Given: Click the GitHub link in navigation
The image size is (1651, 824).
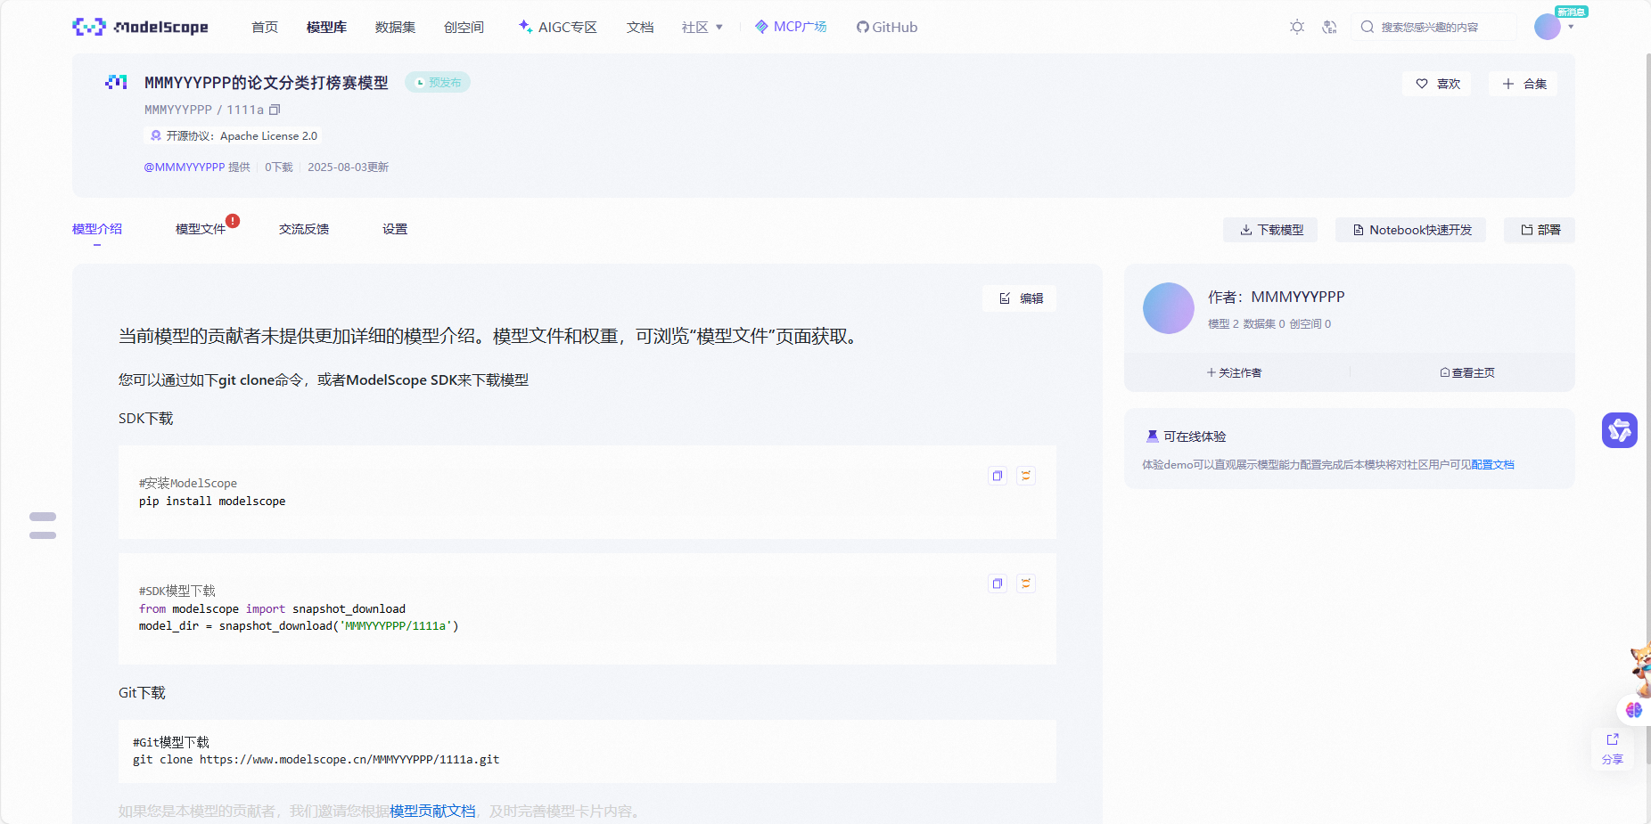Looking at the screenshot, I should coord(887,27).
